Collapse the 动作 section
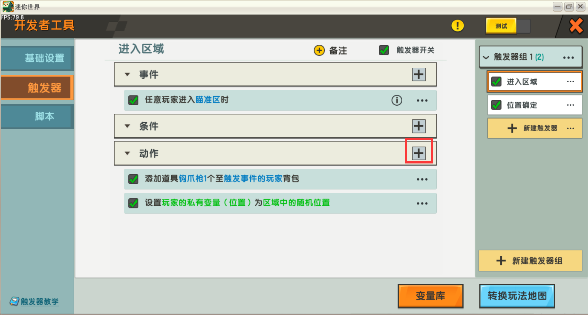The width and height of the screenshot is (588, 315). [x=127, y=153]
